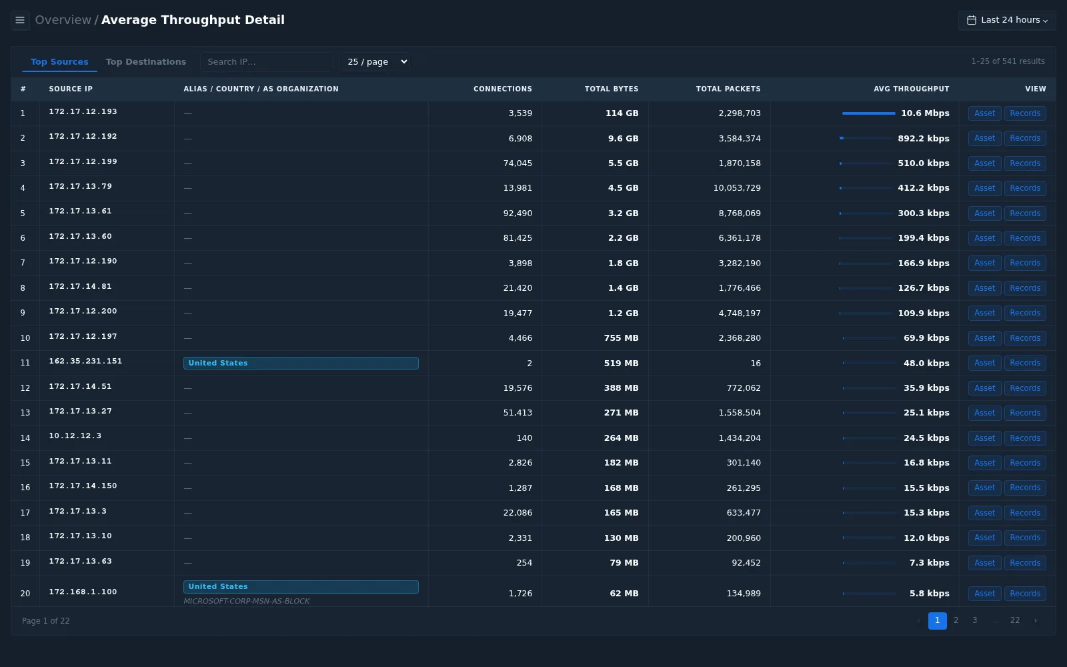Select source IP 162.35.231.151

point(85,361)
